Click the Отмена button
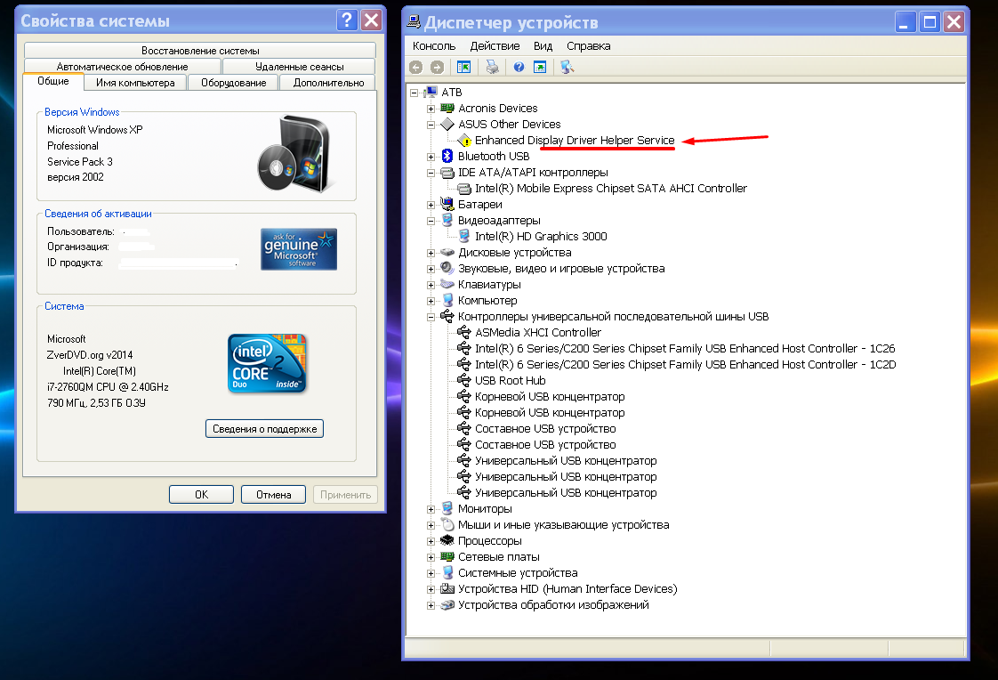This screenshot has height=680, width=998. click(274, 495)
